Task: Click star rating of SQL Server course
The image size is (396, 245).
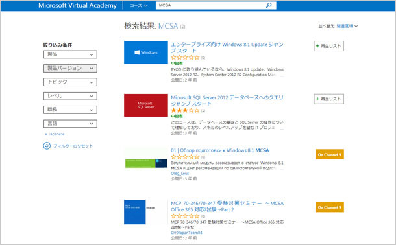Action: click(186, 110)
